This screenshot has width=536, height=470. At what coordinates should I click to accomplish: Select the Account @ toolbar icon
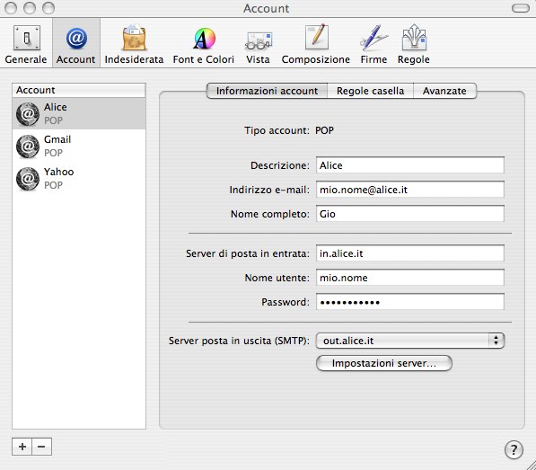coord(76,44)
